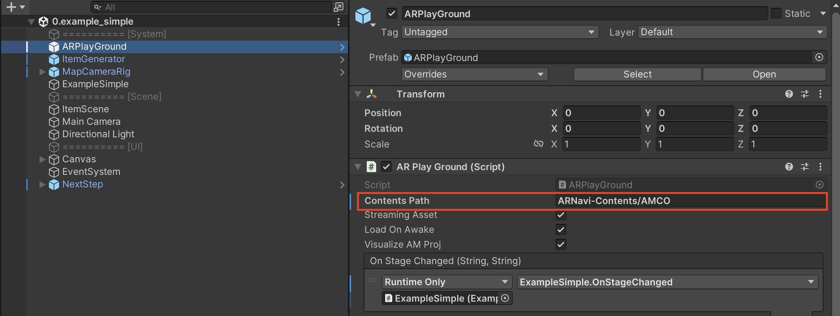840x316 pixels.
Task: Click the Prefab object picker circle icon
Action: [x=819, y=57]
